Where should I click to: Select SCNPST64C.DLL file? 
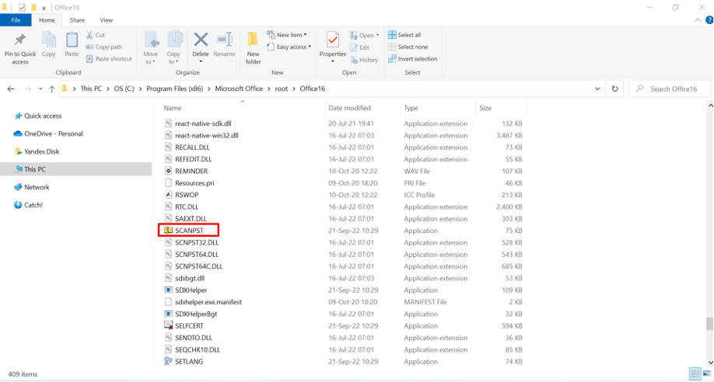coord(198,266)
